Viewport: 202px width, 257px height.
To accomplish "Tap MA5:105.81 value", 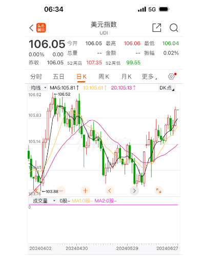I will point(64,88).
